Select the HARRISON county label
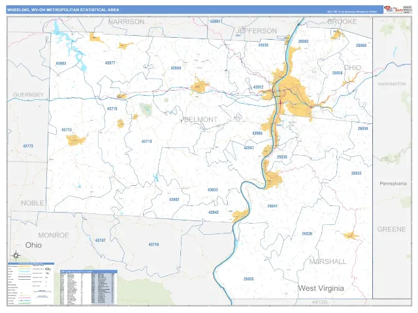The height and width of the screenshot is (313, 418). [x=126, y=22]
